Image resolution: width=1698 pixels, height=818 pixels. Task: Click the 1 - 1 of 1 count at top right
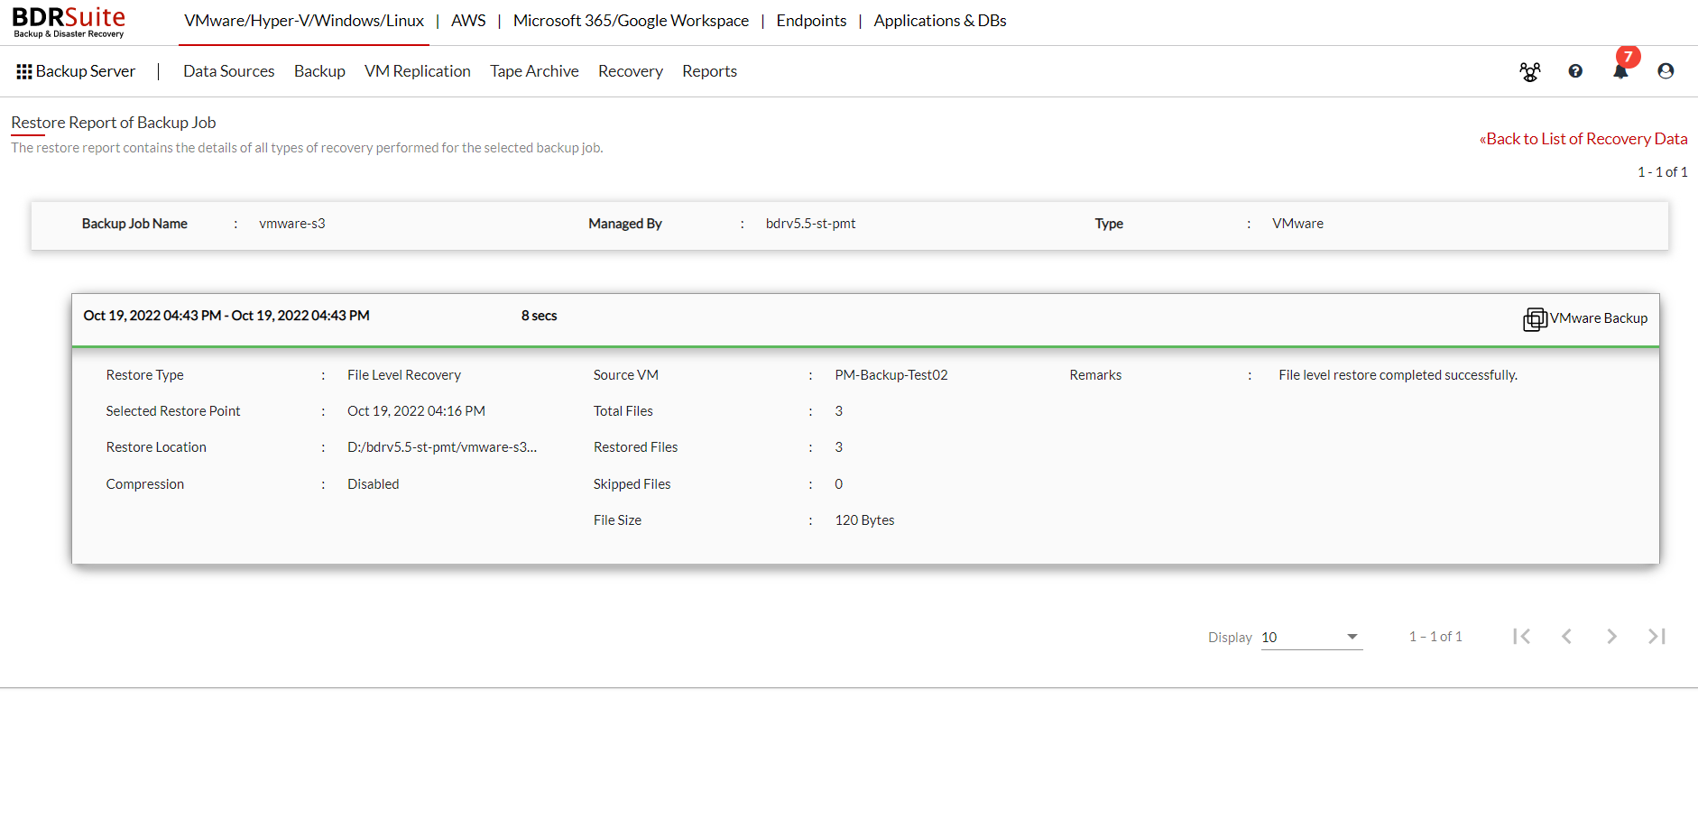click(x=1663, y=172)
